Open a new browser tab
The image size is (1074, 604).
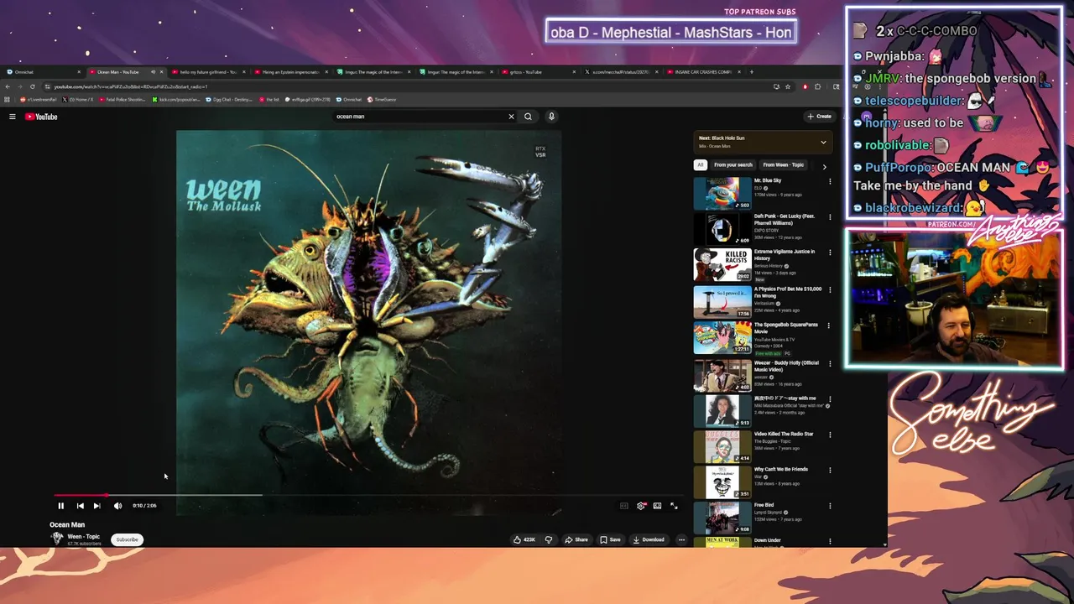(x=751, y=72)
